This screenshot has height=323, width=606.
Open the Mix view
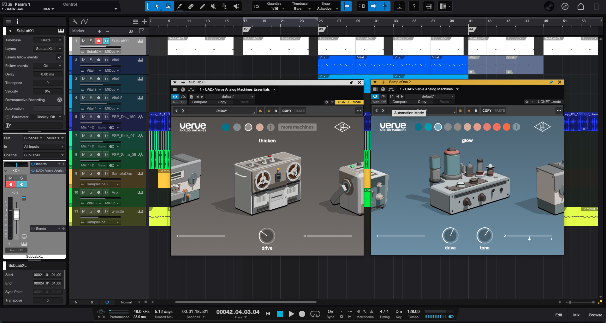[x=576, y=315]
